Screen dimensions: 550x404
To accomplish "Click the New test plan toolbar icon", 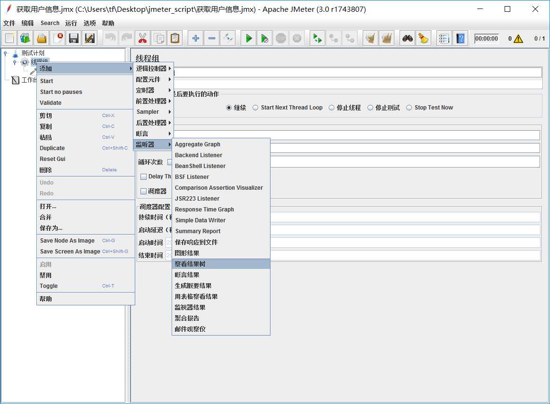I will 9,38.
